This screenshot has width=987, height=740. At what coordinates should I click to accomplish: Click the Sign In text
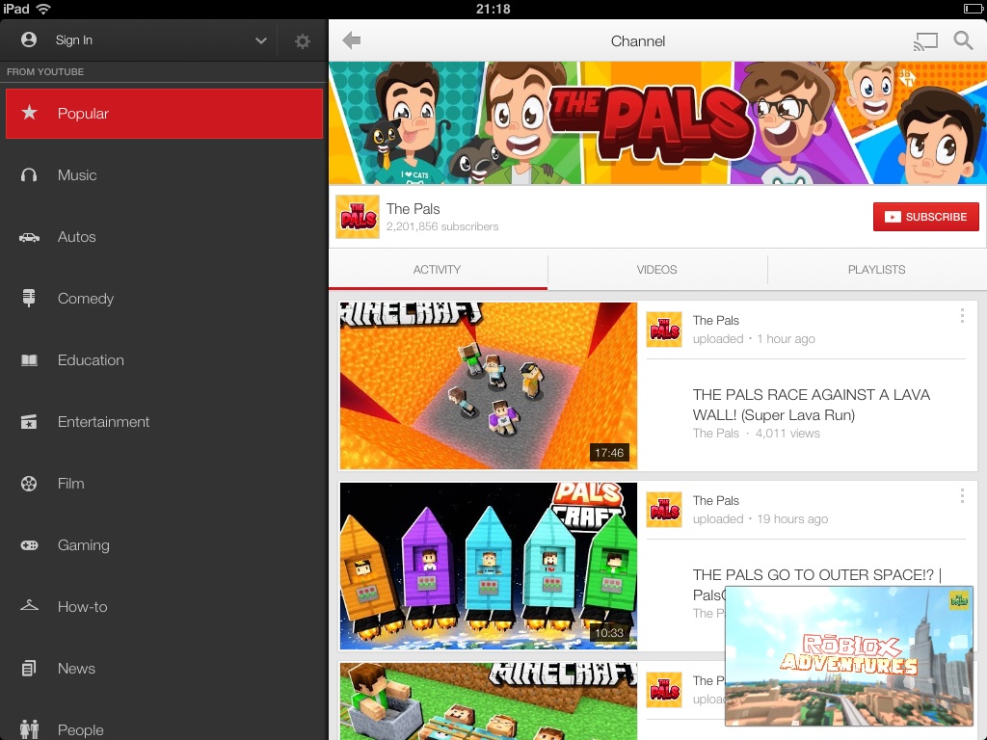coord(73,40)
